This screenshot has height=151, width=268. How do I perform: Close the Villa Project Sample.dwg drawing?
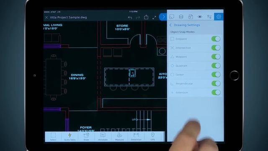[46, 18]
